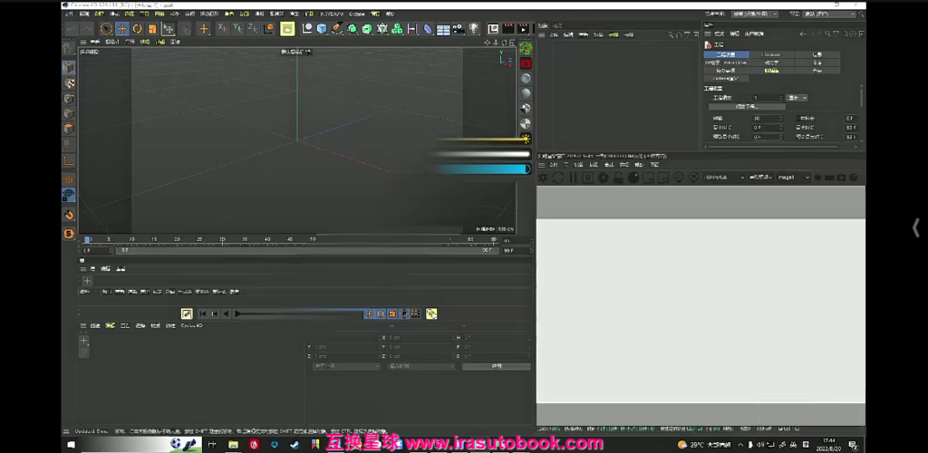Select the Move tool

(x=122, y=28)
